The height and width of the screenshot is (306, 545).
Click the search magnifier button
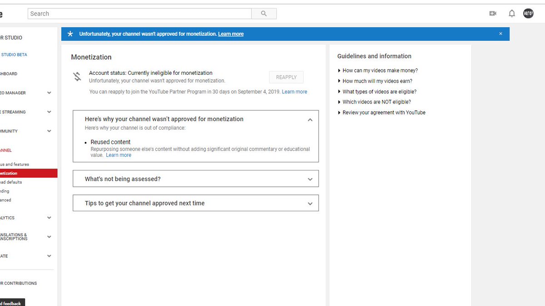pyautogui.click(x=264, y=14)
